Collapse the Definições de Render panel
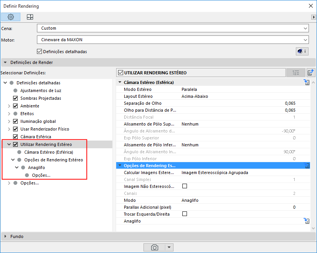This screenshot has height=253, width=317. (5, 62)
